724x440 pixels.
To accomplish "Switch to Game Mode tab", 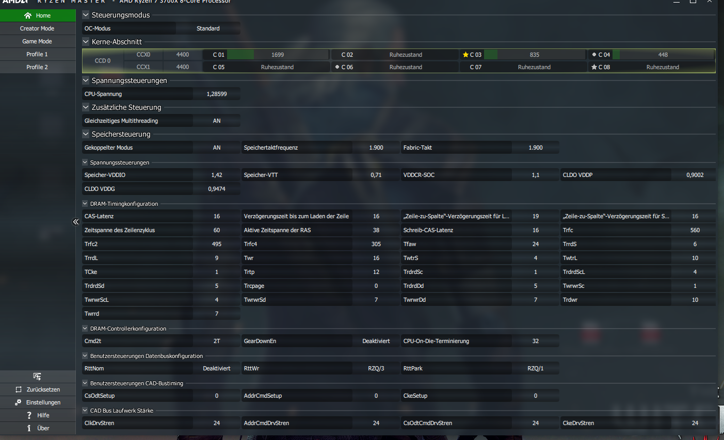I will [x=38, y=41].
